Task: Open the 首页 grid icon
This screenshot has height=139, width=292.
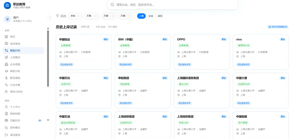Action: (x=6, y=37)
